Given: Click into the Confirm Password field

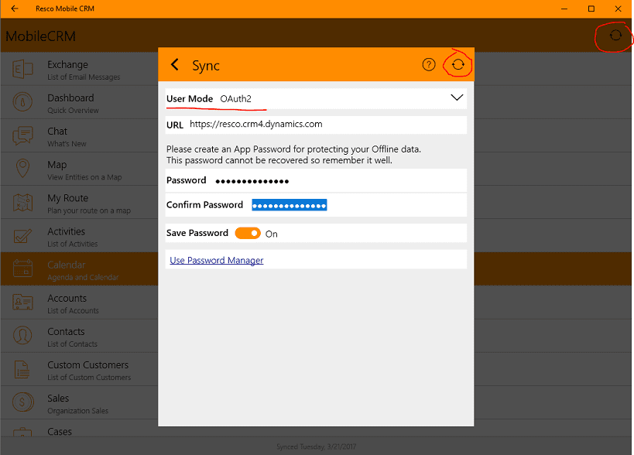Looking at the screenshot, I should pos(316,205).
